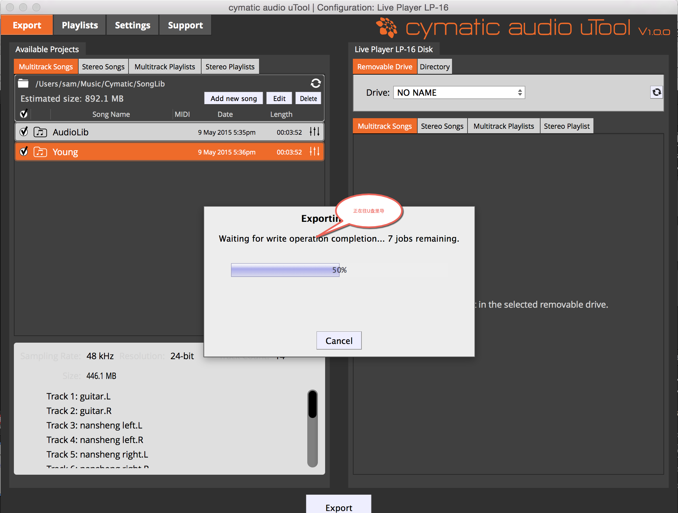
Task: Click the Young music folder icon
Action: point(40,152)
